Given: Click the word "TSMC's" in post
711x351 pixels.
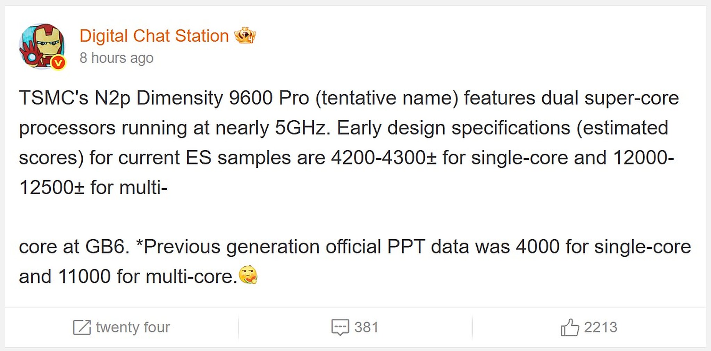Looking at the screenshot, I should (54, 98).
